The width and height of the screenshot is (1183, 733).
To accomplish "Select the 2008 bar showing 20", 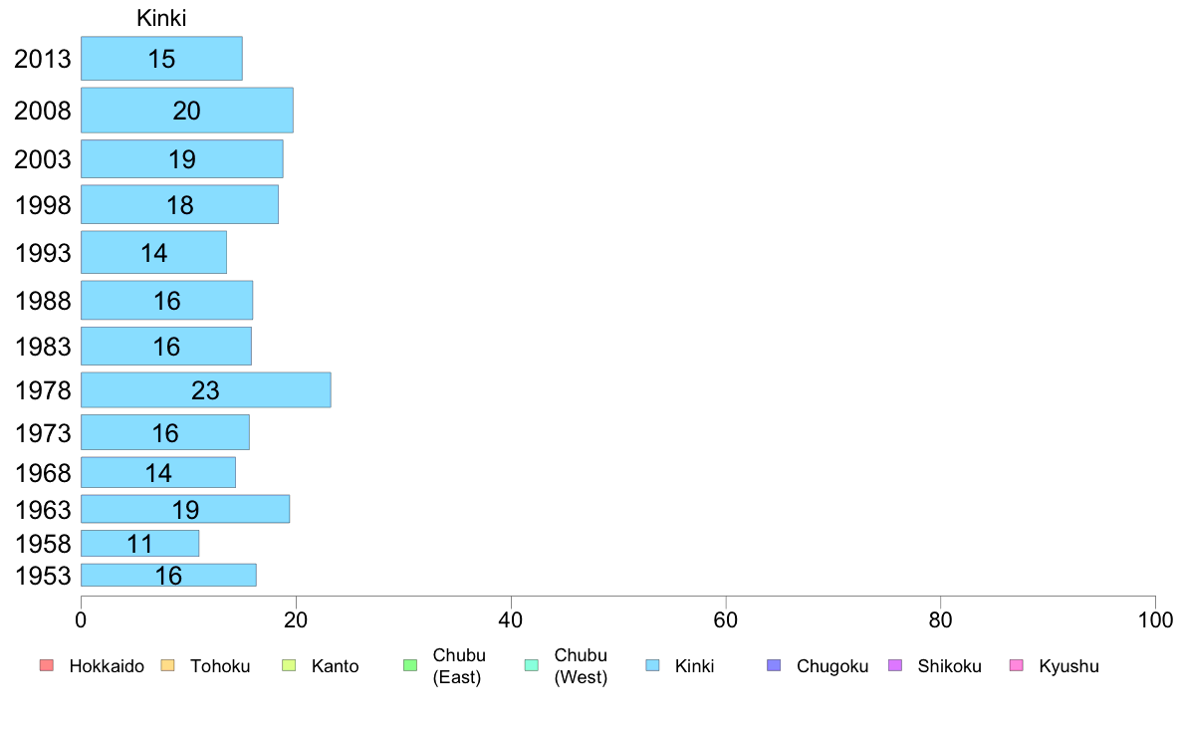I will point(187,111).
